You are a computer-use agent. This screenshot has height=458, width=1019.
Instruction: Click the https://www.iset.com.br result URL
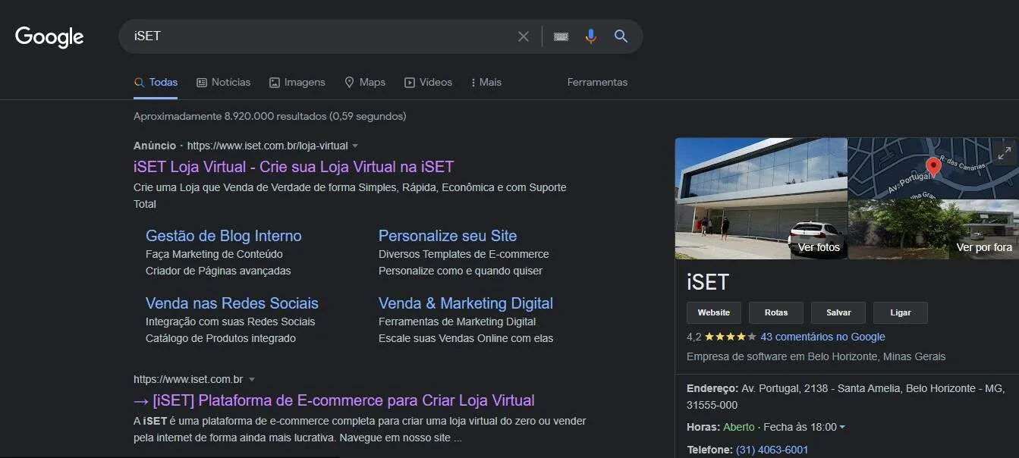coord(188,379)
